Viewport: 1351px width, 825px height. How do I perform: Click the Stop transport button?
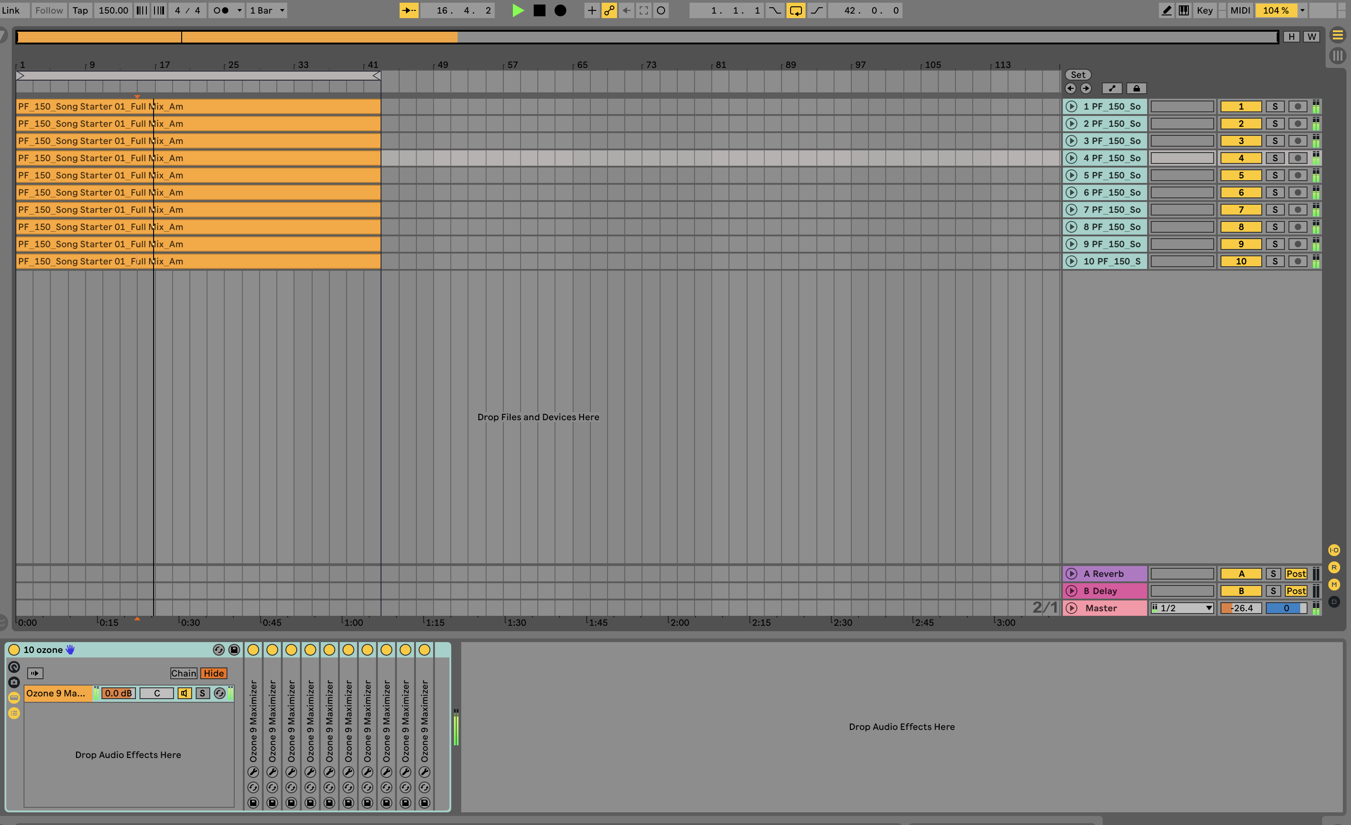point(540,10)
